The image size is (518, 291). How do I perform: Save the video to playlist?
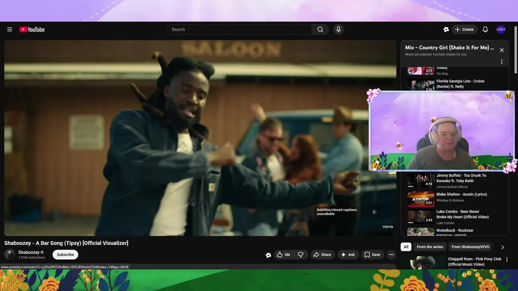click(x=372, y=255)
